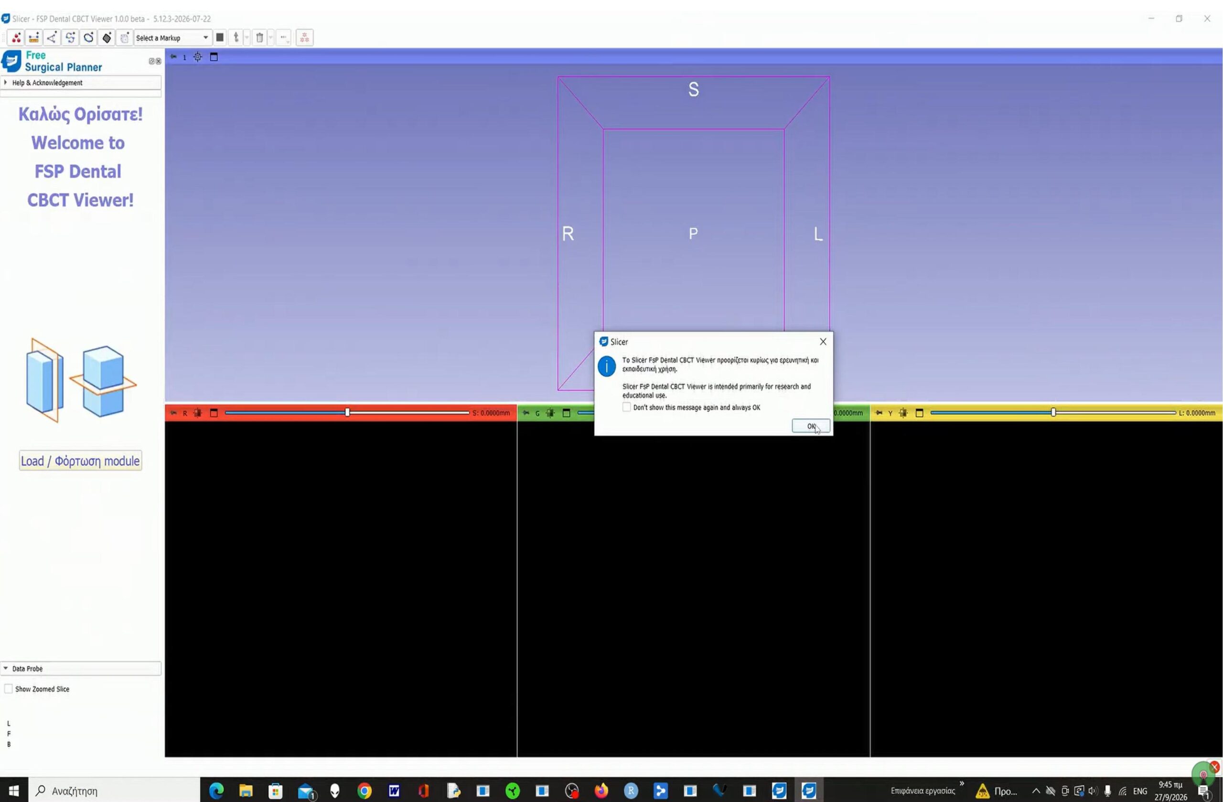Pin the 3D view controller
The image size is (1223, 802).
tap(173, 57)
